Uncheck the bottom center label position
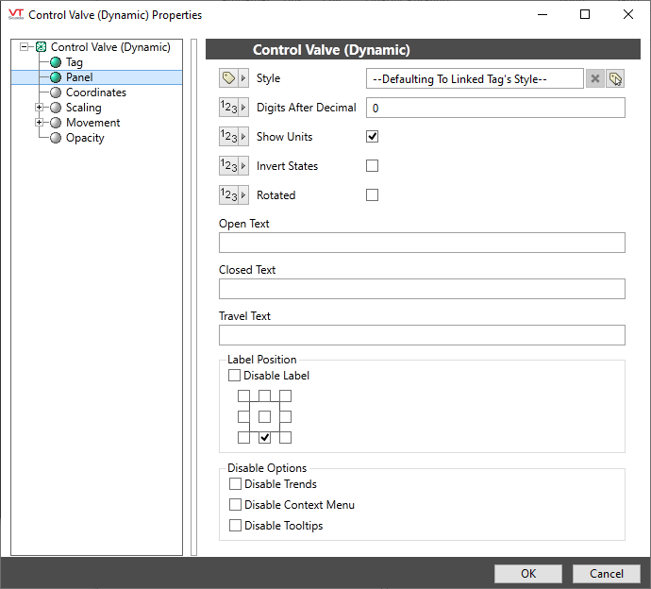651x589 pixels. pyautogui.click(x=264, y=437)
